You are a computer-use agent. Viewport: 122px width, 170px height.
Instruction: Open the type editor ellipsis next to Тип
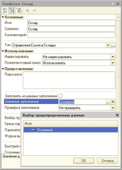point(113,45)
